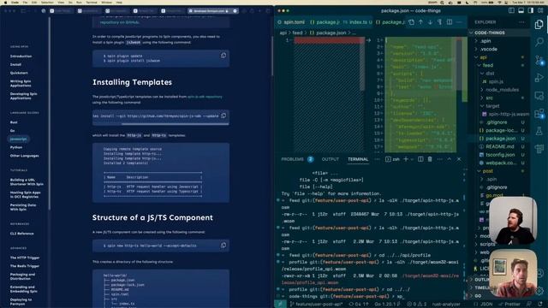548x308 pixels.
Task: Open the Rust language guide link
Action: 14,122
